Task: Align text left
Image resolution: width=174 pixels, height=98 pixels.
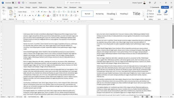Action: click(x=54, y=15)
